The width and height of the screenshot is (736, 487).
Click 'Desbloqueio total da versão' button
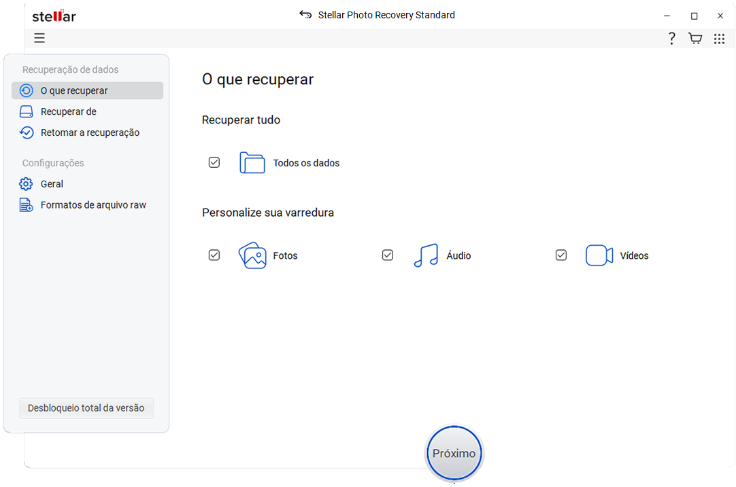point(86,408)
